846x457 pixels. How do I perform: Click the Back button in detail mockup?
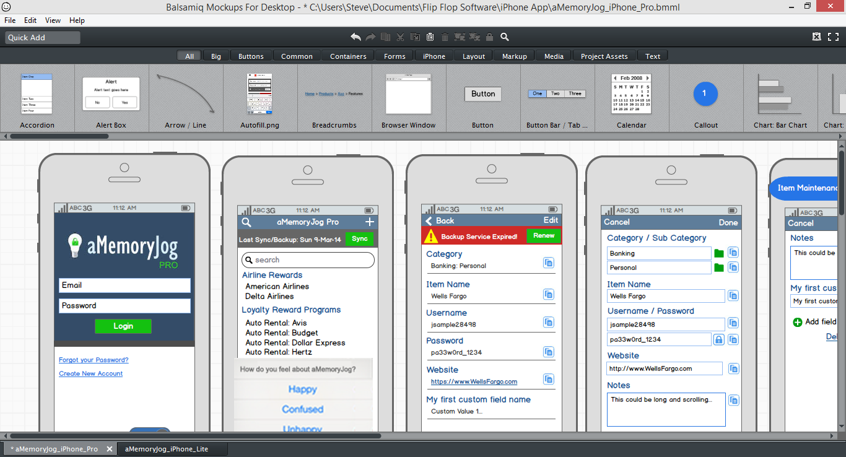click(440, 220)
